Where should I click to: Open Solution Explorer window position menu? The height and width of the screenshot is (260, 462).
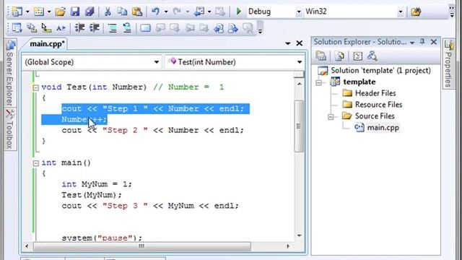pyautogui.click(x=412, y=43)
